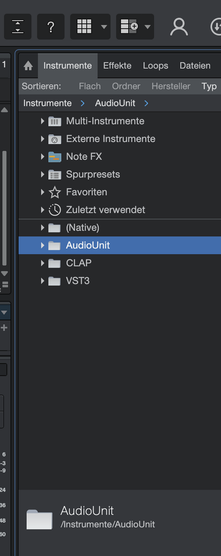
Task: Switch to the Loops tab
Action: (x=156, y=65)
